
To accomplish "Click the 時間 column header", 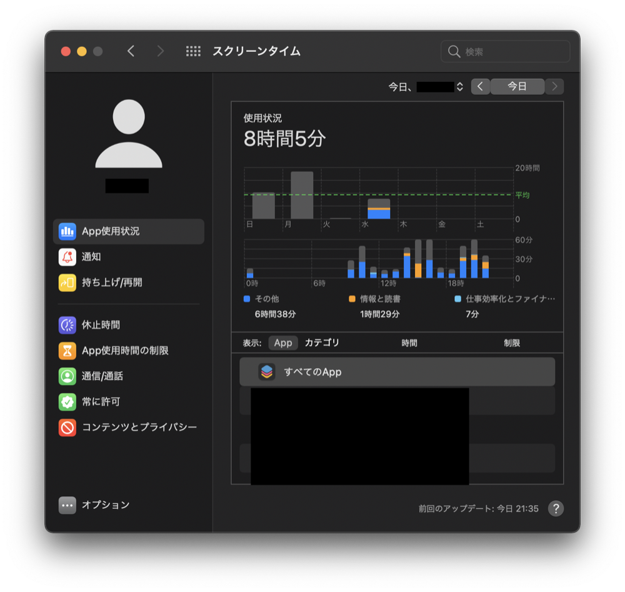I will pos(409,343).
